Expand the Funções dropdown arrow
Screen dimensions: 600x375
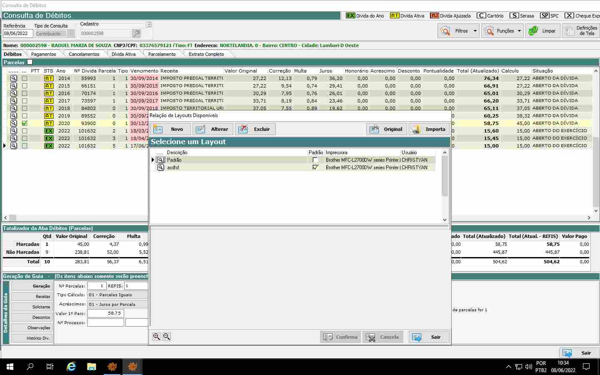pos(519,31)
